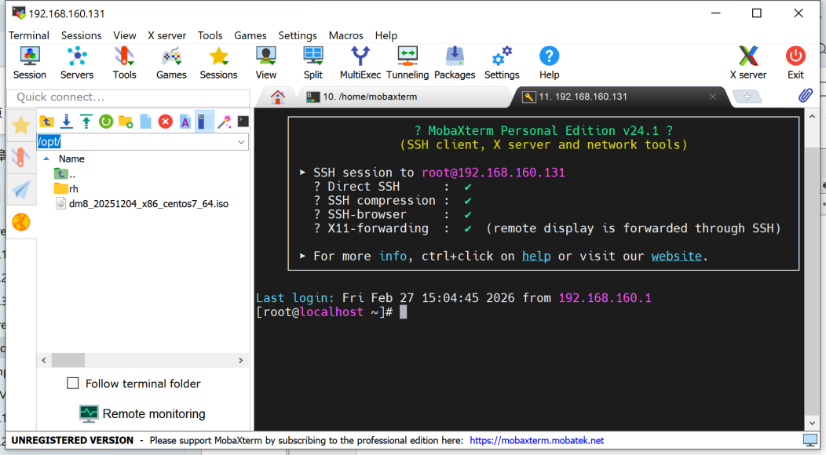Download selected files with blue arrow icon
Image resolution: width=826 pixels, height=455 pixels.
(x=67, y=122)
